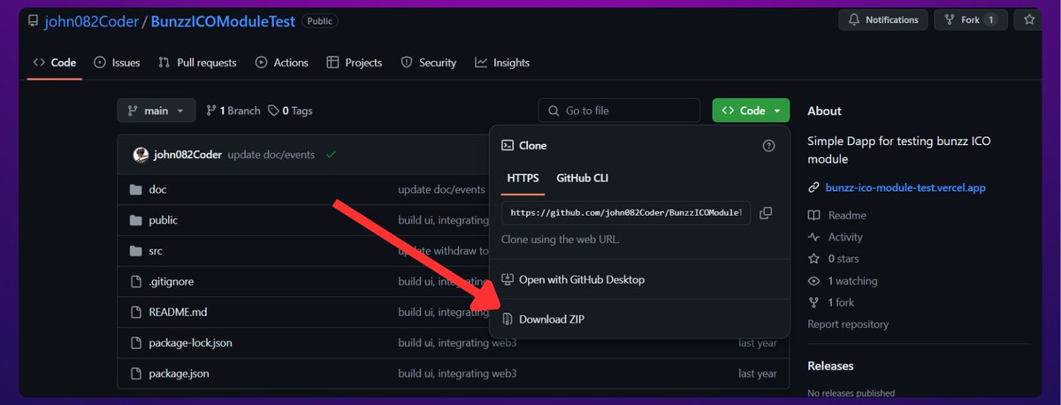Viewport: 1061px width, 405px height.
Task: Fork this repository with the Fork button
Action: tap(969, 19)
